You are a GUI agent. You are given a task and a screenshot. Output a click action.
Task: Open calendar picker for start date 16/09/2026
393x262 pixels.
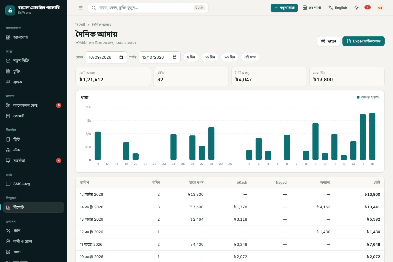[121, 57]
